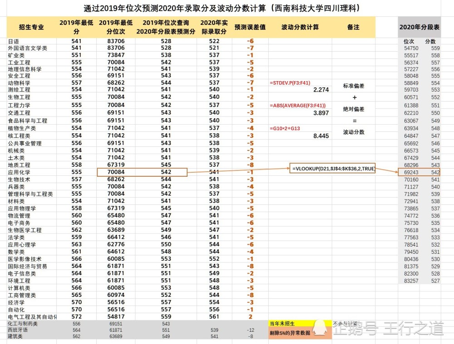Screen dimensions: 454x344
Task: Select the 2.274 standard deviation value
Action: click(321, 90)
